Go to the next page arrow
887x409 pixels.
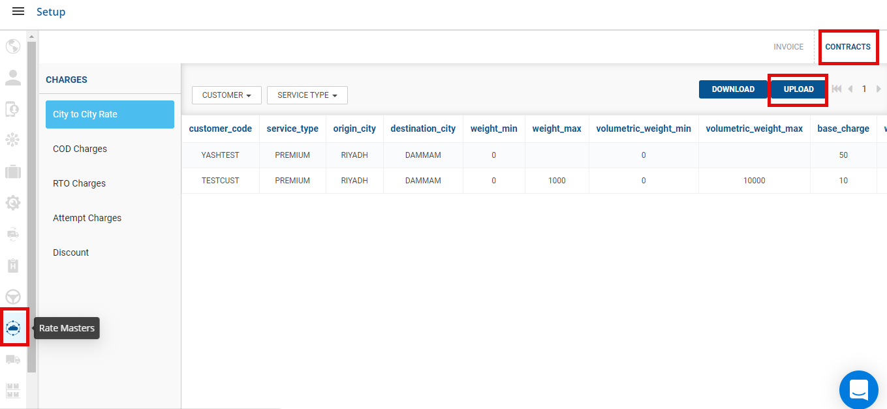coord(879,89)
